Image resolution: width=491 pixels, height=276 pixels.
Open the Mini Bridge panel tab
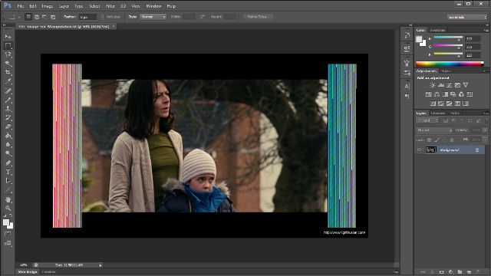click(28, 272)
